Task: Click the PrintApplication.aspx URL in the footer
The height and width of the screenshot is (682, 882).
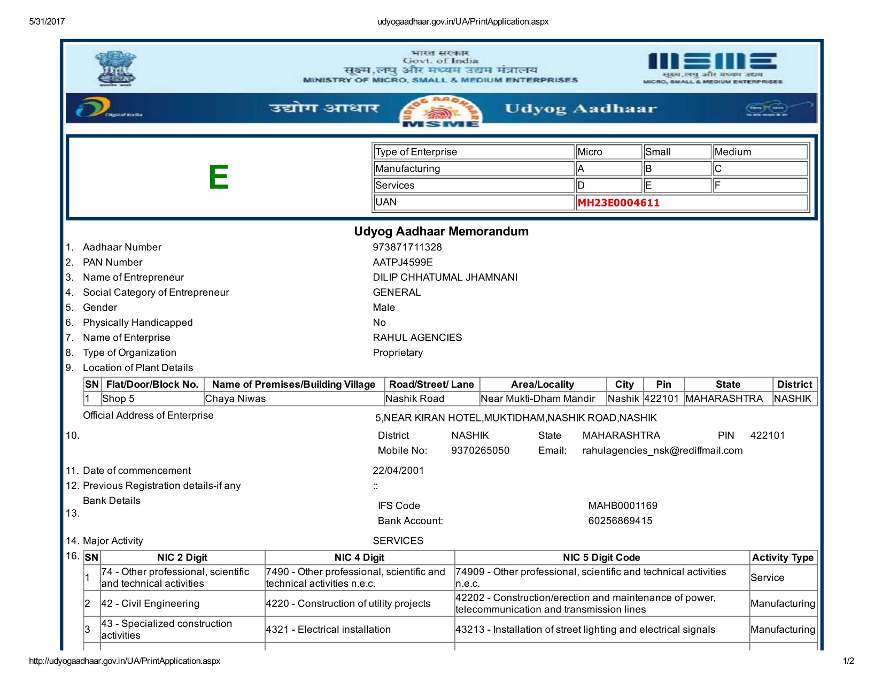Action: 125,661
